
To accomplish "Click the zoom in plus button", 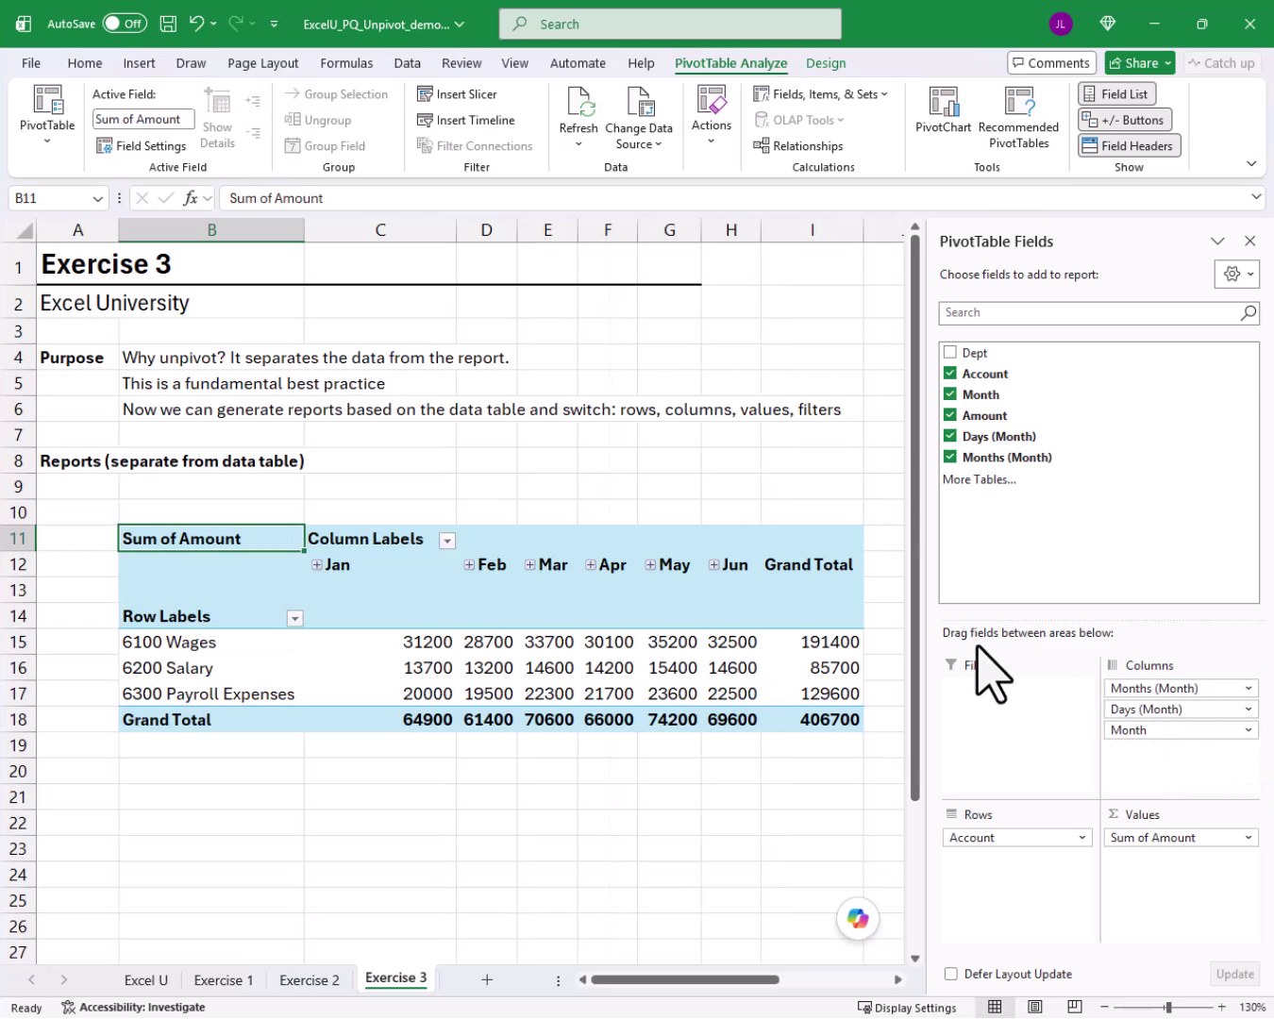I will (x=1222, y=1007).
